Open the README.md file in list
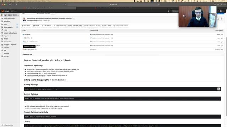Viewport: 227px width, 127px height. coord(28,38)
